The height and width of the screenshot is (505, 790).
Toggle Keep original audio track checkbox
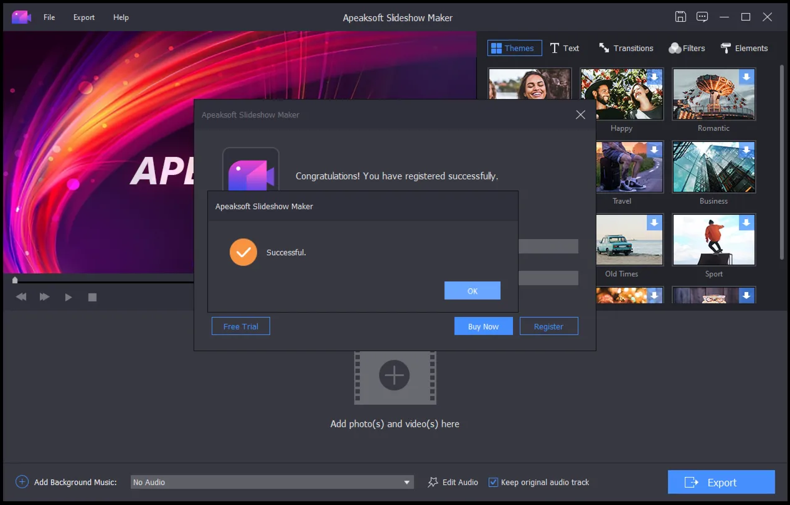[493, 482]
